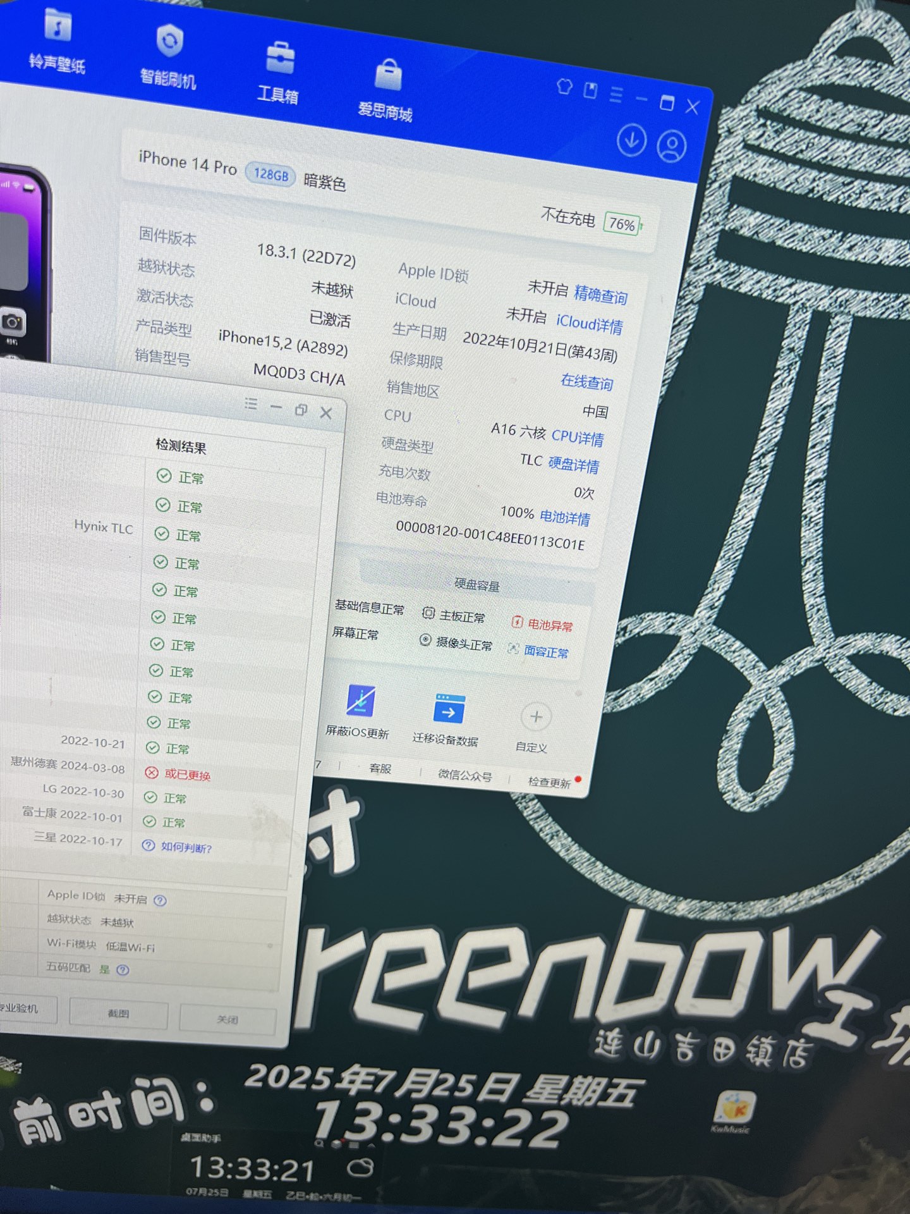This screenshot has height=1214, width=910.
Task: Click 正常 check result in Hynix TLC row
Action: [178, 535]
